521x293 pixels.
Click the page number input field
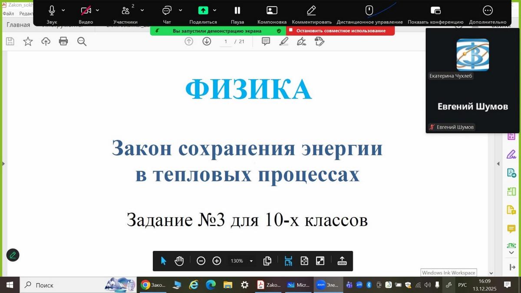click(x=226, y=42)
